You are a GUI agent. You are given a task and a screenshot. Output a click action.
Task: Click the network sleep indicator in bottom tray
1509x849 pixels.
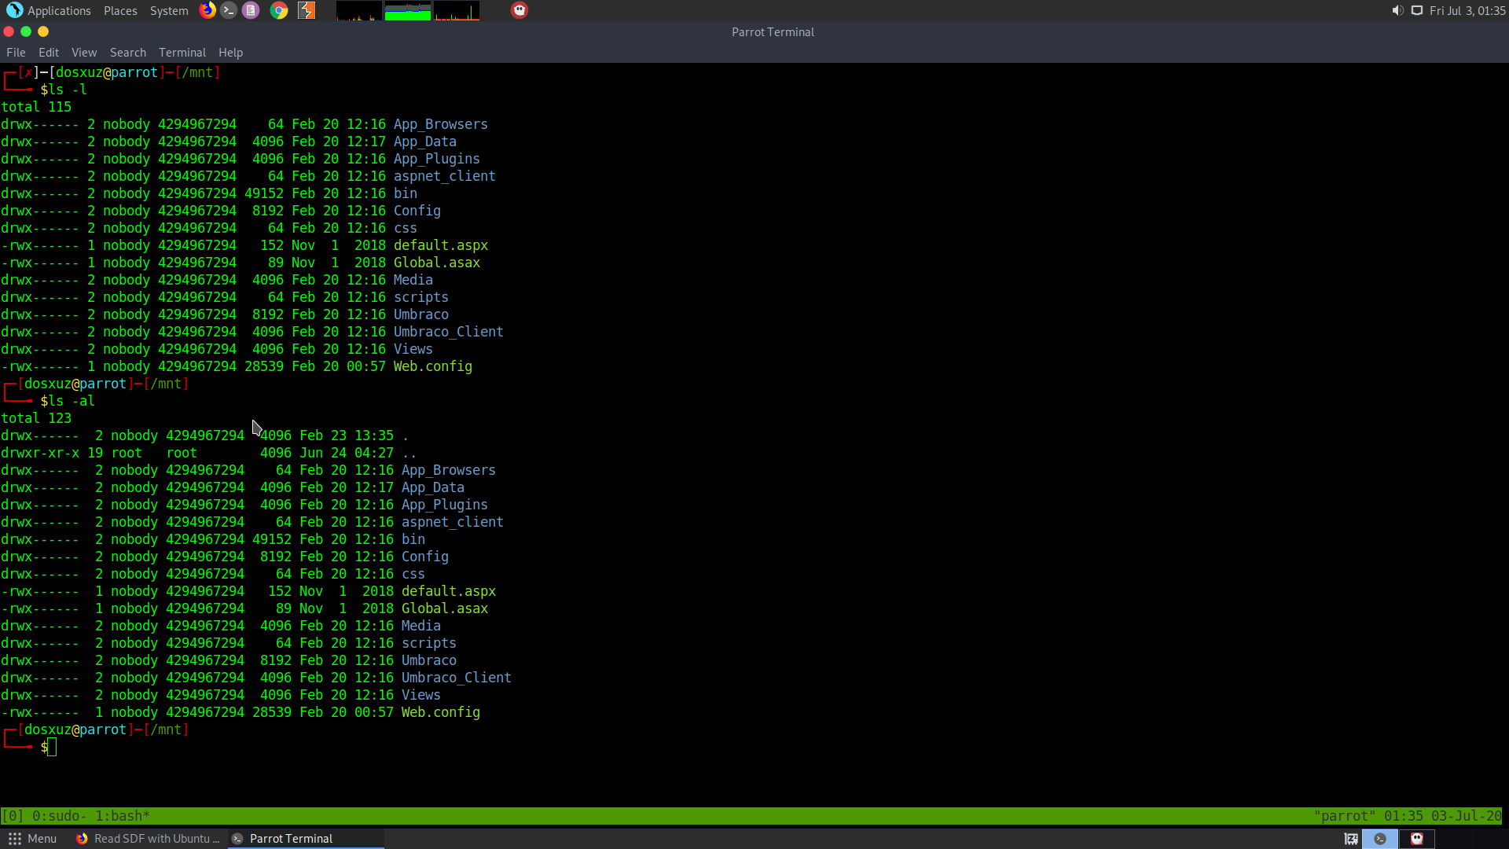point(1351,839)
